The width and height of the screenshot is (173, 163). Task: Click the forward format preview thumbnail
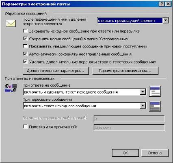(155, 106)
